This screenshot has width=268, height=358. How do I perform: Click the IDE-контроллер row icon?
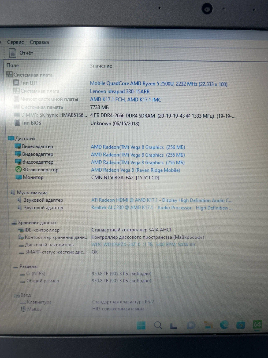(x=21, y=230)
